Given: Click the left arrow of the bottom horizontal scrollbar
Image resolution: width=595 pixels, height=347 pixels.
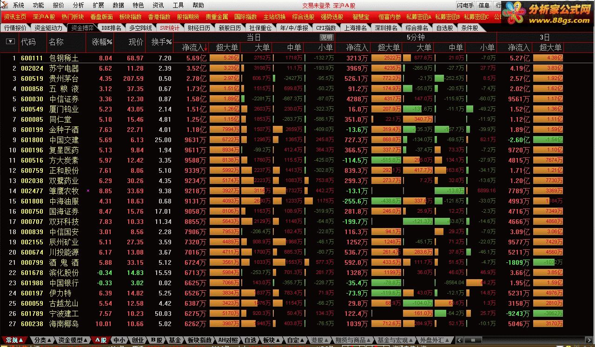Looking at the screenshot, I should (x=459, y=340).
